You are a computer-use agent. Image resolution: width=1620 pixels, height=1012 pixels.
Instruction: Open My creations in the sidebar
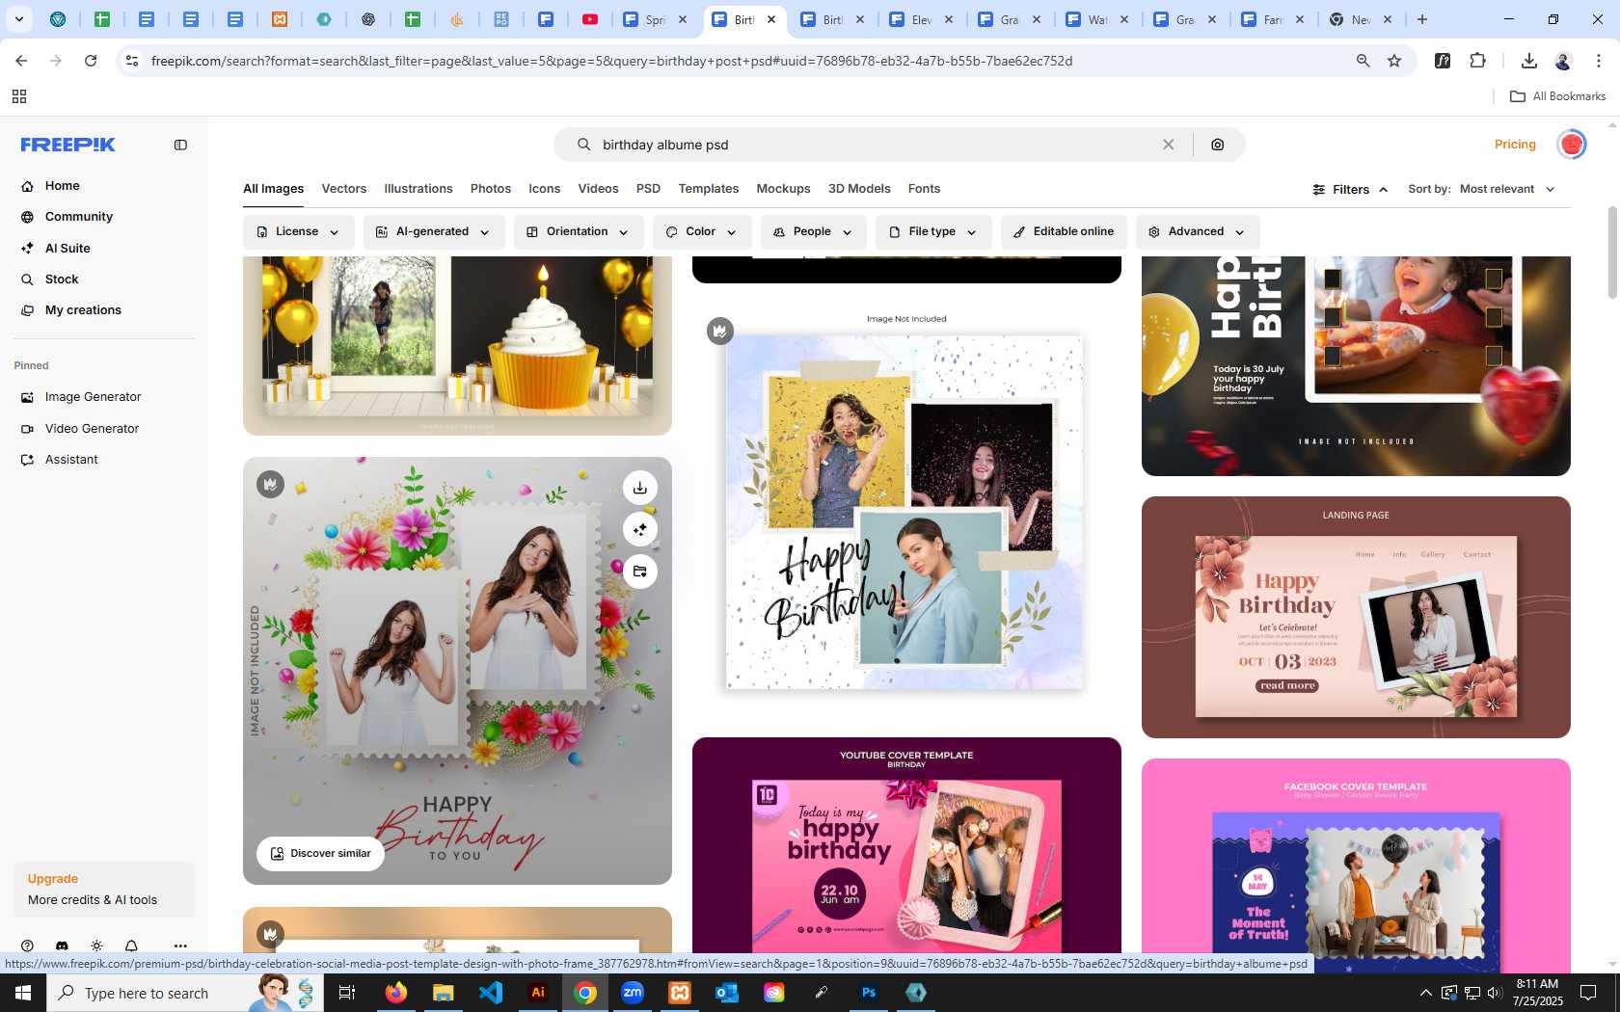pyautogui.click(x=83, y=310)
